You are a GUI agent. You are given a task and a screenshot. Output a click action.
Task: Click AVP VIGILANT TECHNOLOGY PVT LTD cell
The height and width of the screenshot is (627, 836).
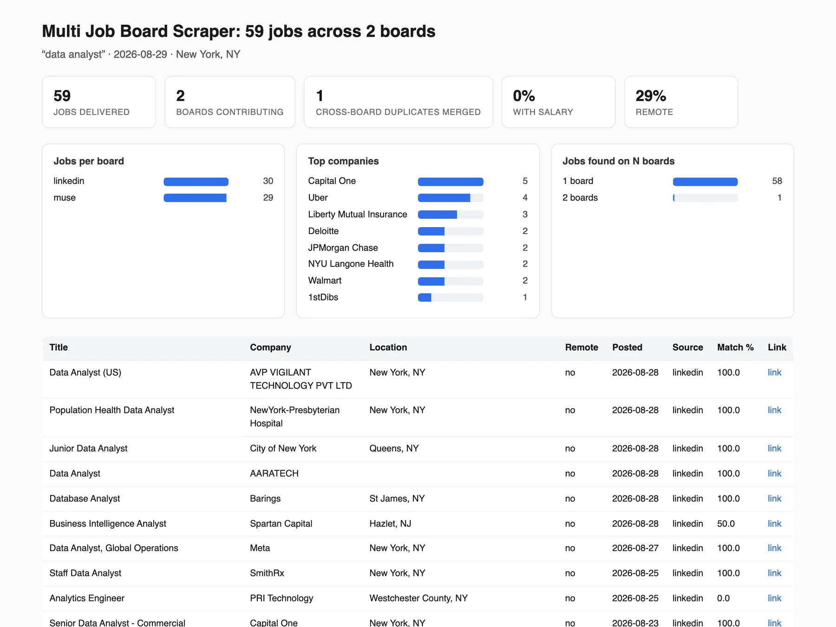click(301, 379)
